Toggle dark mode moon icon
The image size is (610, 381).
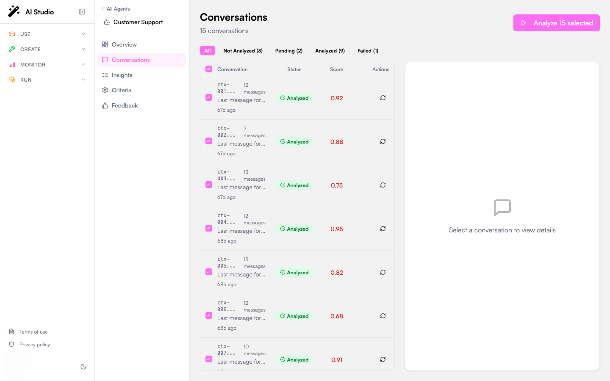click(x=83, y=367)
